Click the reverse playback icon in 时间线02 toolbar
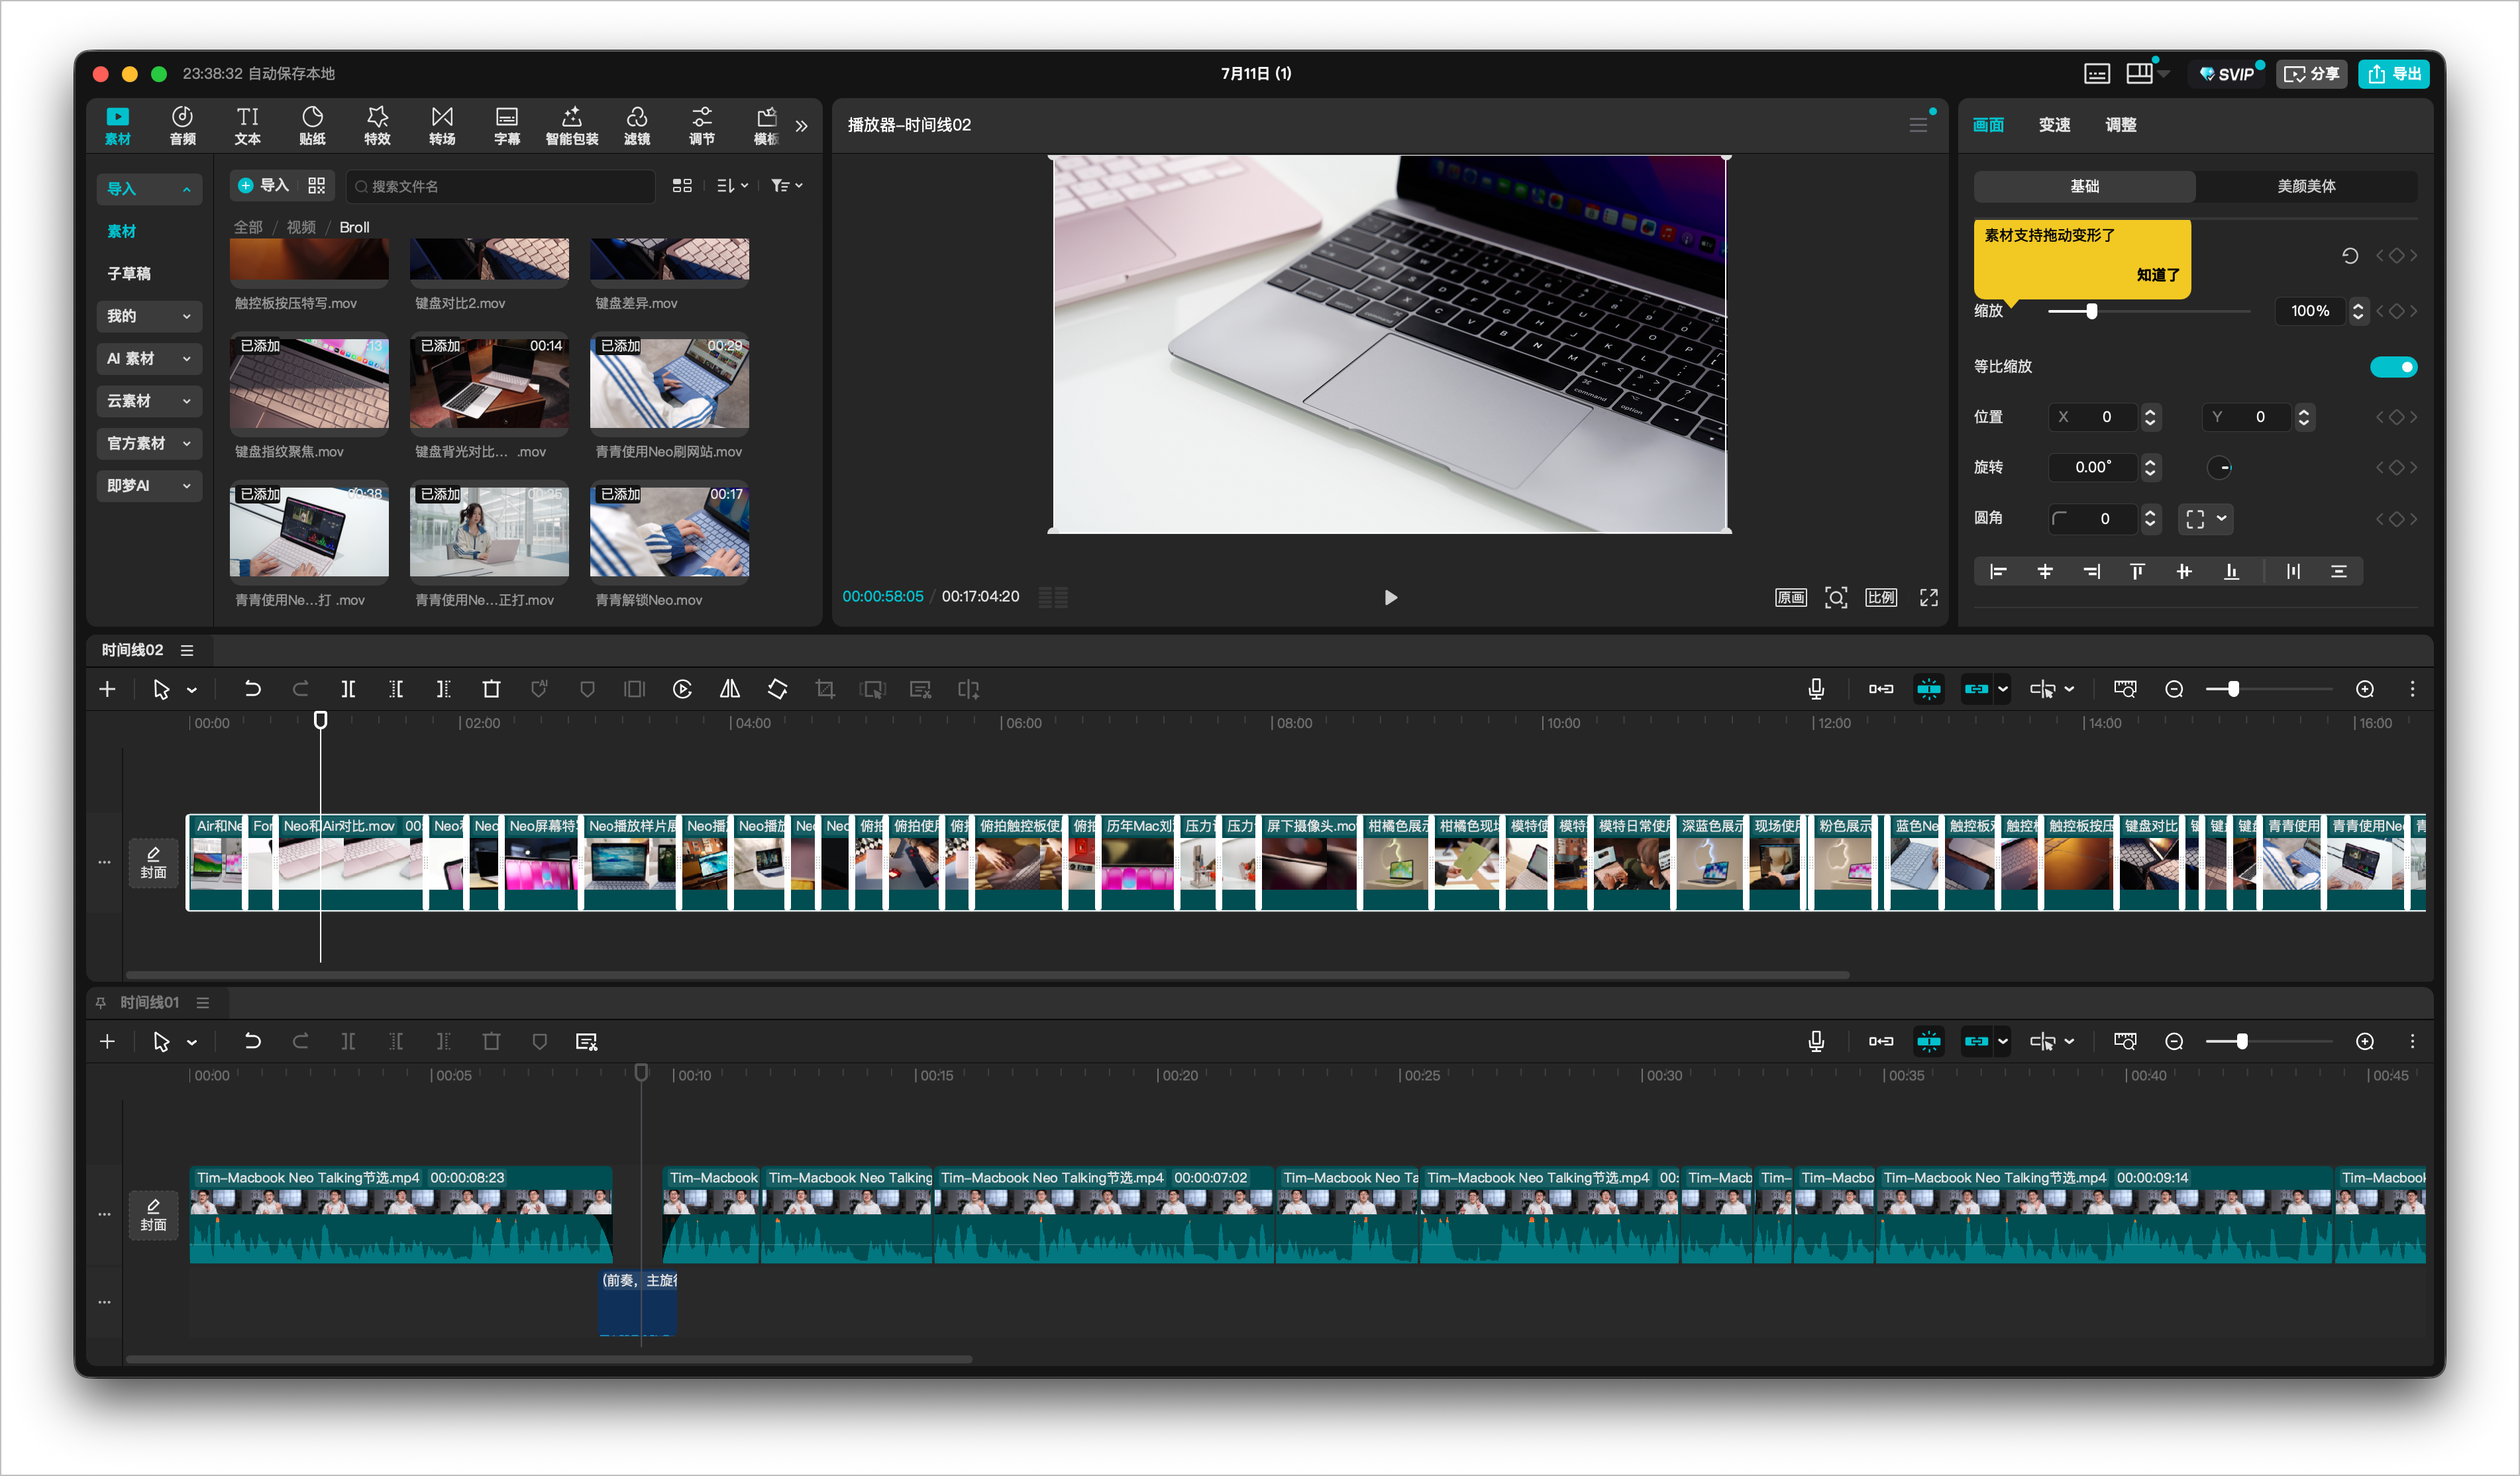Viewport: 2520px width, 1476px height. point(682,689)
